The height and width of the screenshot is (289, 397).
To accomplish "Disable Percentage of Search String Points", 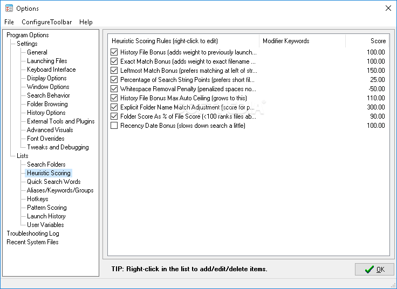I will click(x=114, y=80).
